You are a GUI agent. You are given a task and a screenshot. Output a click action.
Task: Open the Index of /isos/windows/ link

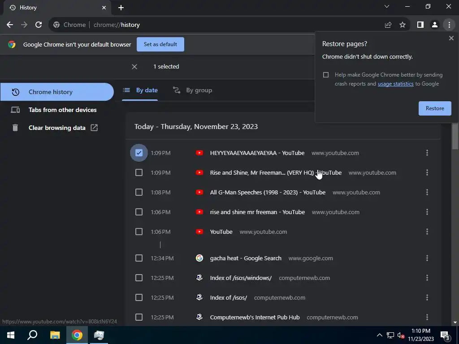(x=241, y=278)
